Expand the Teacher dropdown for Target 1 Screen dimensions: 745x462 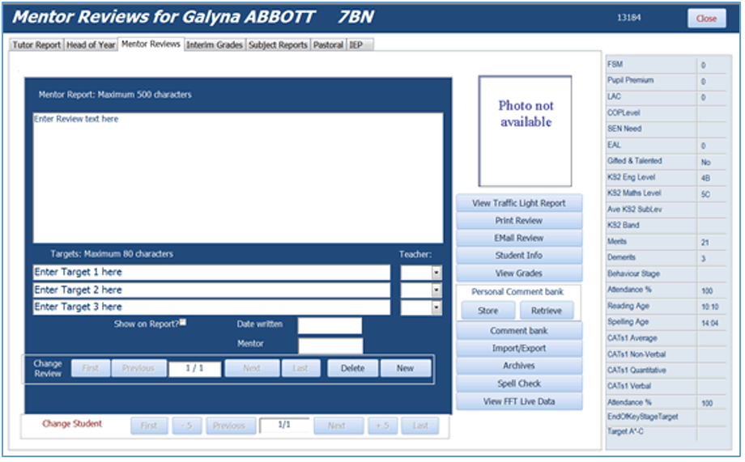click(x=436, y=273)
